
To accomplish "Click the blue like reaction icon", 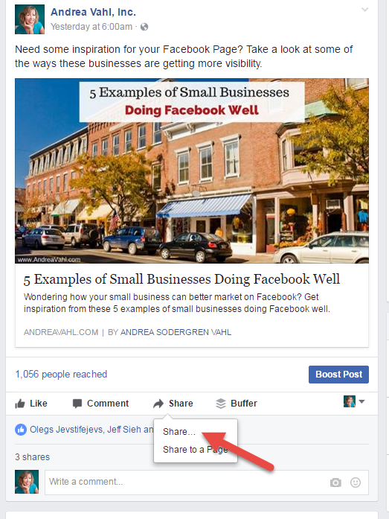I will 21,430.
